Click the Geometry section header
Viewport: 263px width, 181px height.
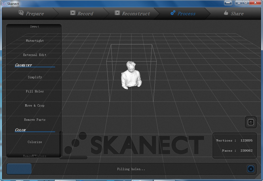point(24,65)
